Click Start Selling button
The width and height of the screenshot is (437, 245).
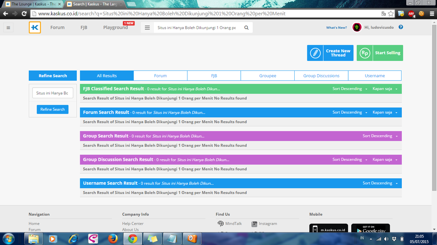[x=380, y=53]
